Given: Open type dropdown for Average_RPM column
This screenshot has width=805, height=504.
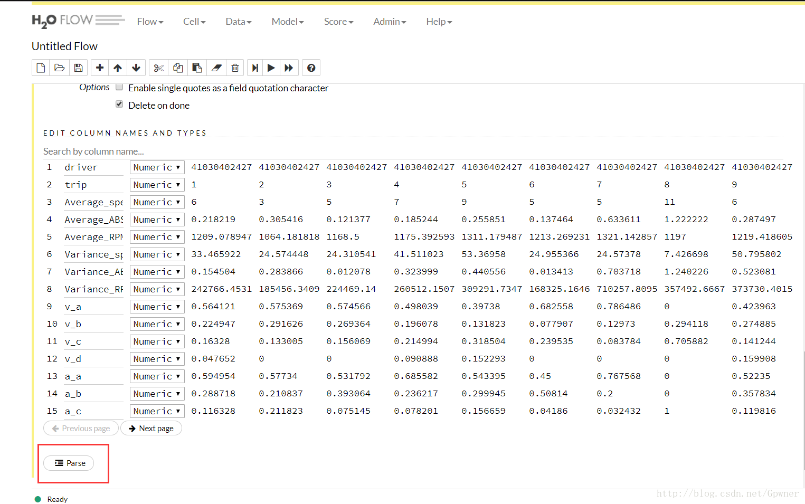Looking at the screenshot, I should (x=157, y=237).
